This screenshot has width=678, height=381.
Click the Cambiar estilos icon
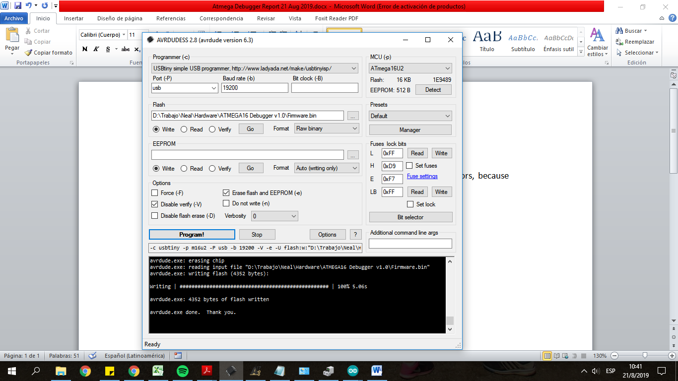point(597,36)
